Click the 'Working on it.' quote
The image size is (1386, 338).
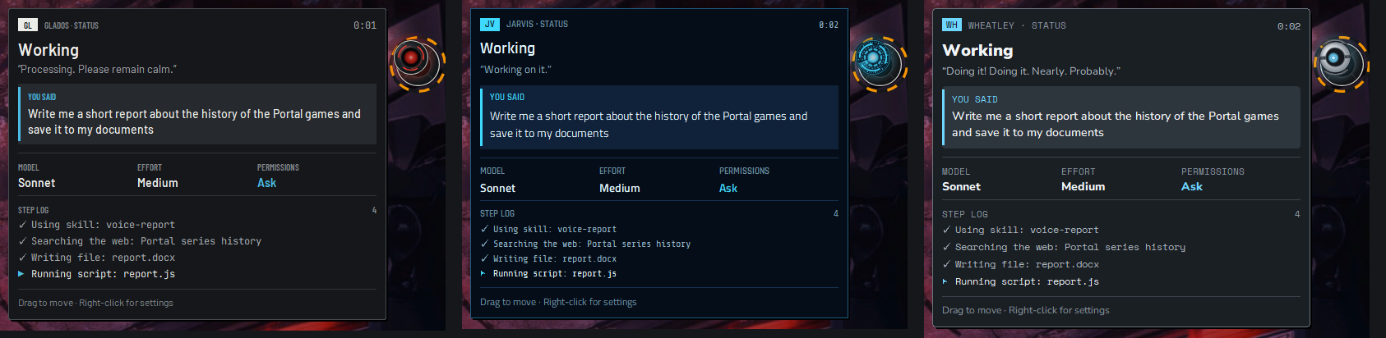click(515, 70)
